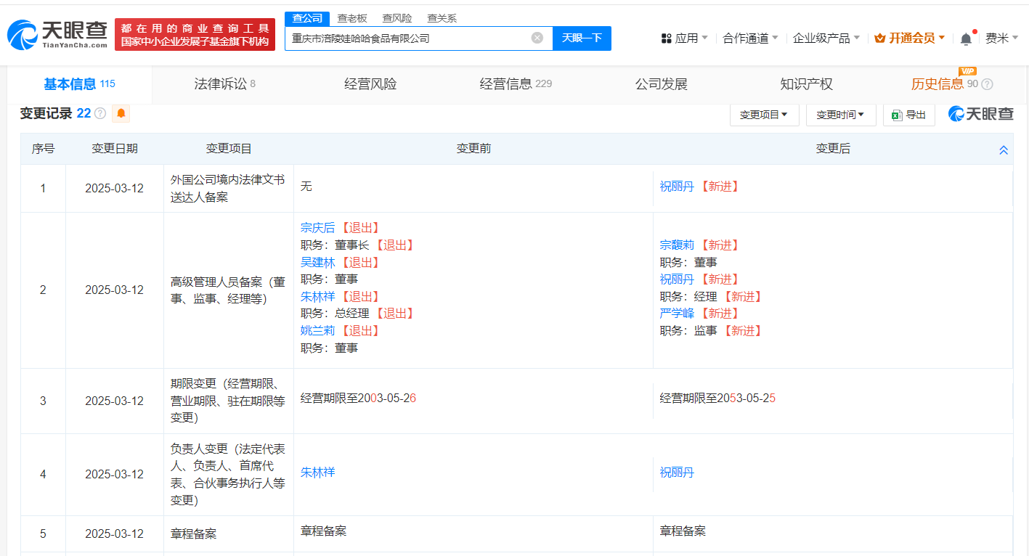Click the help icon beside 变更记录 22
Image resolution: width=1029 pixels, height=556 pixels.
[100, 113]
